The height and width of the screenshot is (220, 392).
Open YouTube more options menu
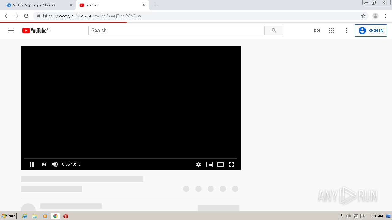click(x=346, y=31)
